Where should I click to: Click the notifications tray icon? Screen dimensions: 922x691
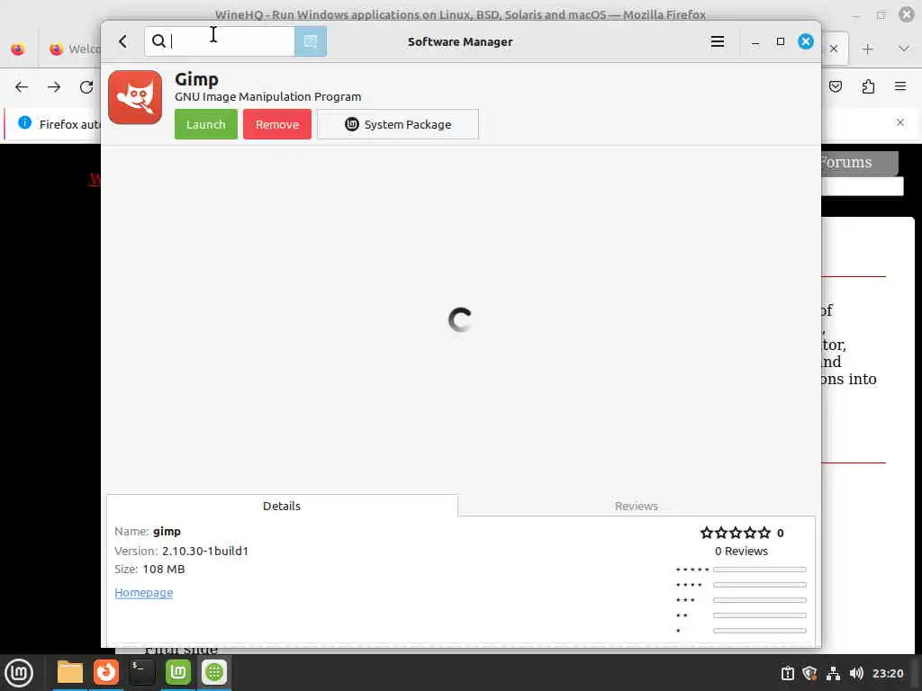click(787, 673)
